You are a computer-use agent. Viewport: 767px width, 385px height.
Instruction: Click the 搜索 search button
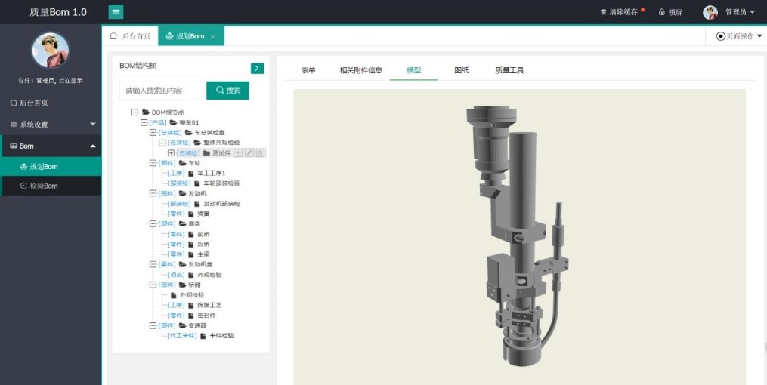pyautogui.click(x=227, y=91)
